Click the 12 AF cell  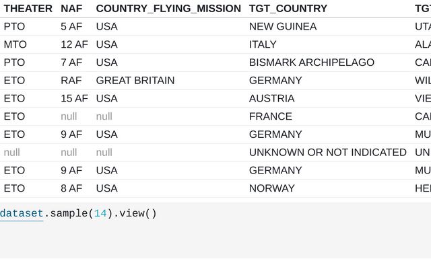[x=74, y=44]
